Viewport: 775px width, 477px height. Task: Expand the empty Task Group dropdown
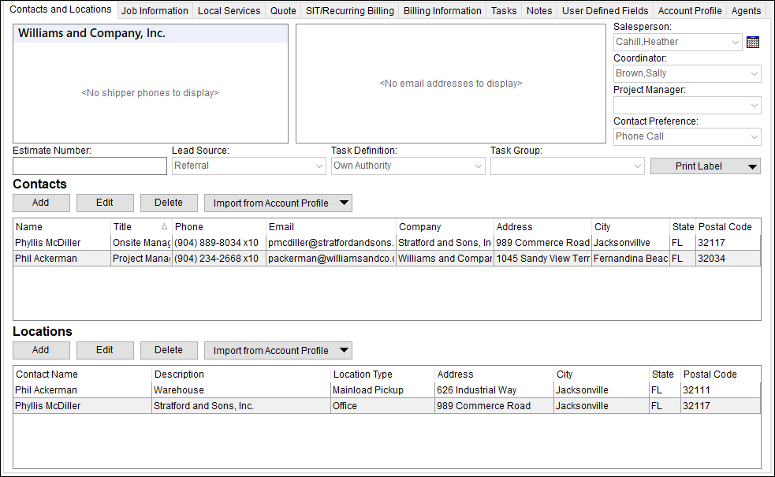click(x=637, y=166)
